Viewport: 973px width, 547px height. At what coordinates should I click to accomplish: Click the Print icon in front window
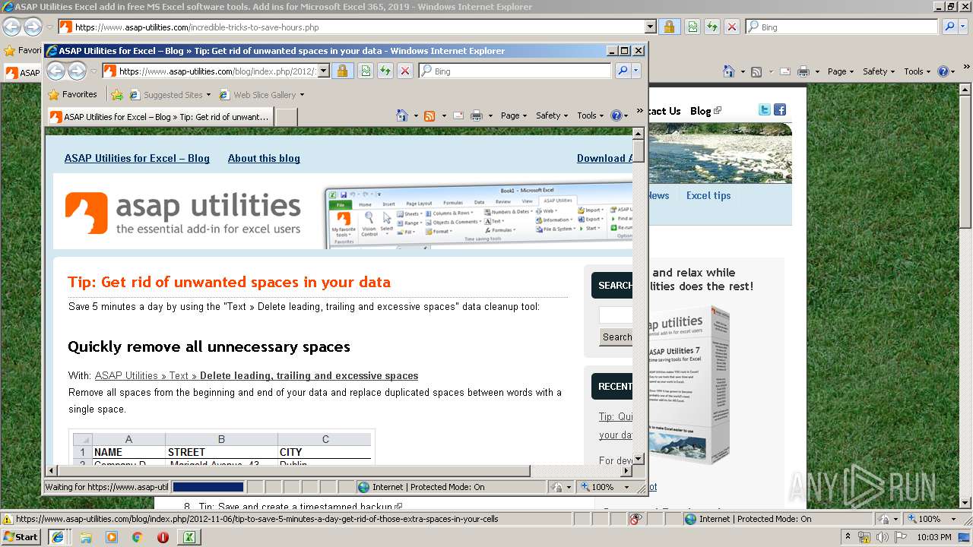477,115
